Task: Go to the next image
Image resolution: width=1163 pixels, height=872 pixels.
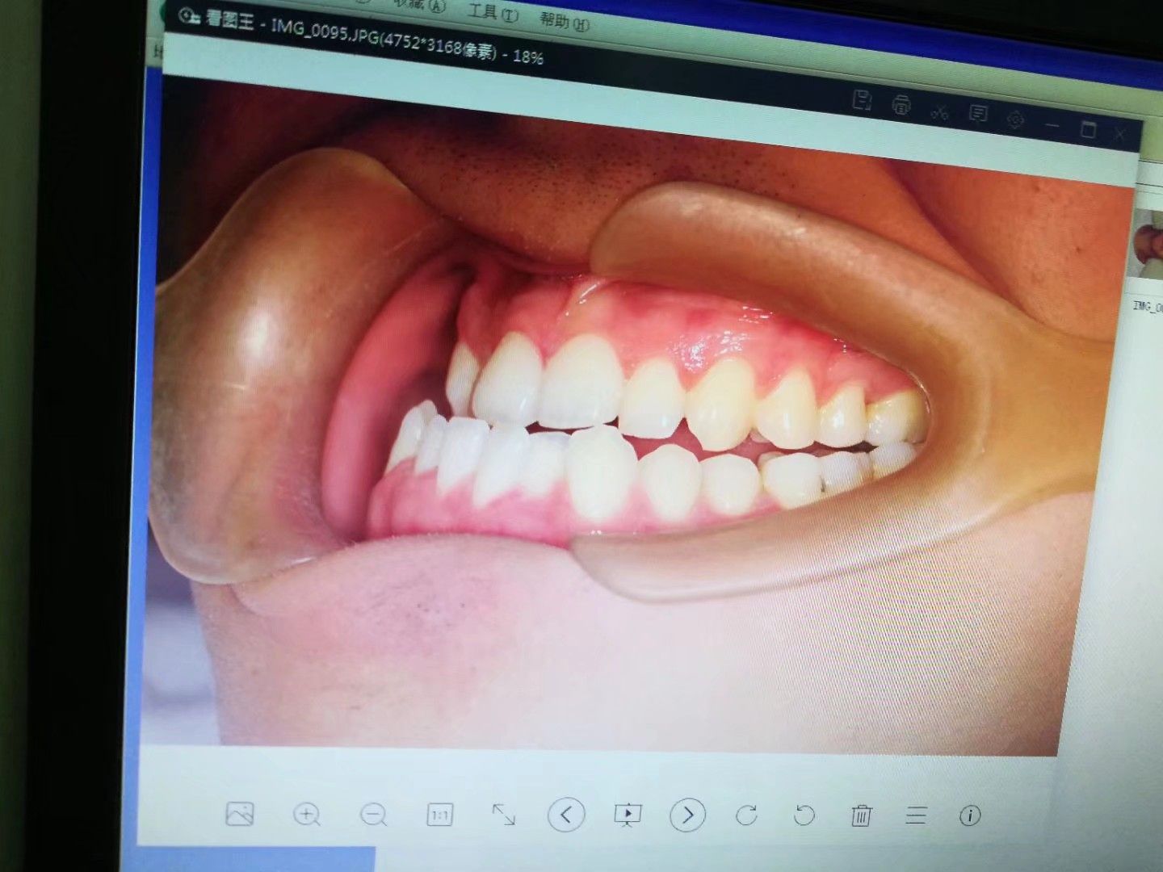Action: click(x=687, y=815)
